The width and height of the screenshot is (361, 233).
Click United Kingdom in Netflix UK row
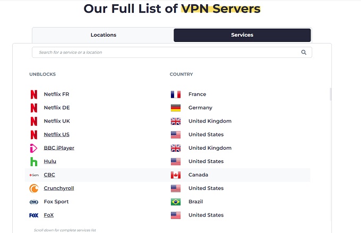click(210, 121)
